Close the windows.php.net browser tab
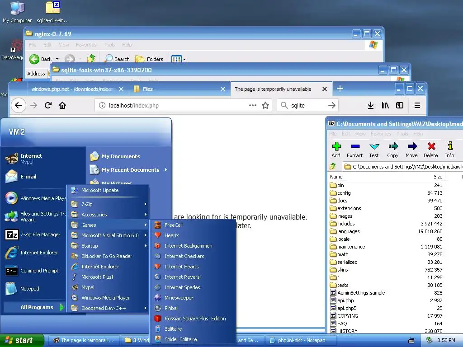The height and width of the screenshot is (347, 463). (121, 89)
